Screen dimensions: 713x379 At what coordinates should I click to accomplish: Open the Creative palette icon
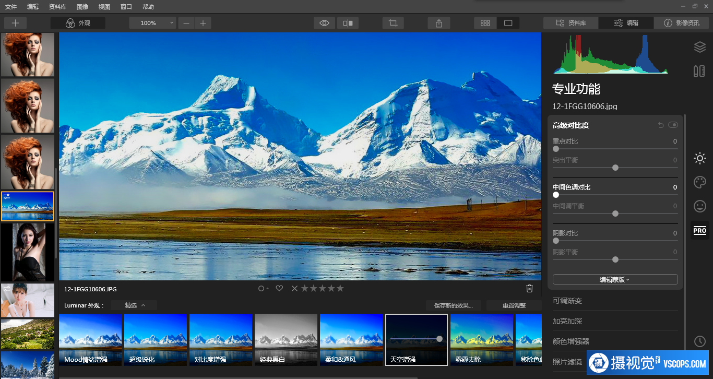coord(699,182)
